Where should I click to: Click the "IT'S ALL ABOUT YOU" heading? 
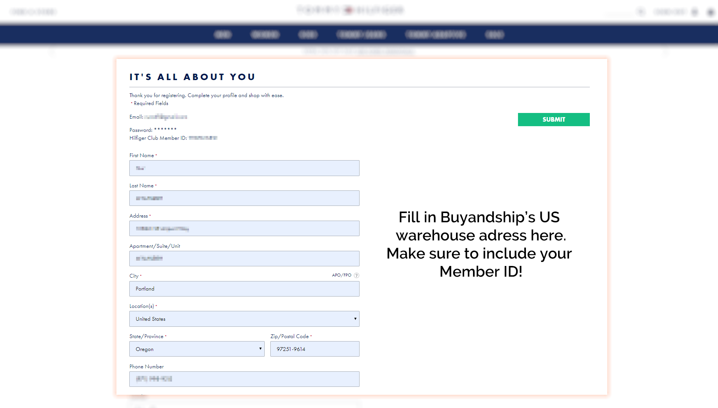coord(192,77)
